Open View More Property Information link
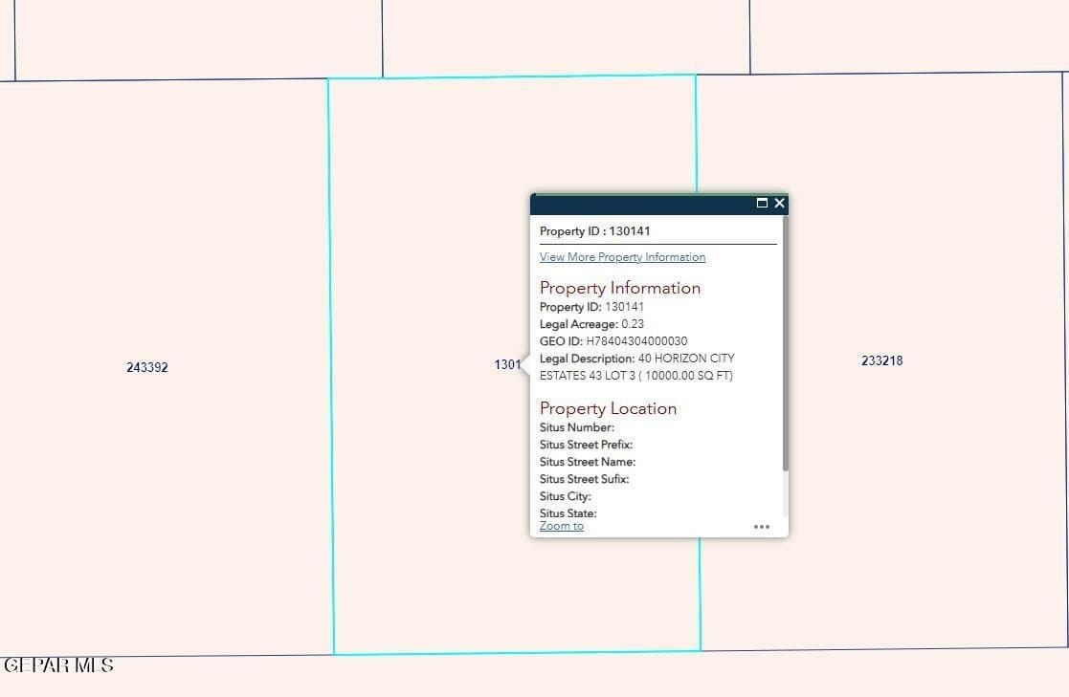The height and width of the screenshot is (697, 1069). coord(622,257)
